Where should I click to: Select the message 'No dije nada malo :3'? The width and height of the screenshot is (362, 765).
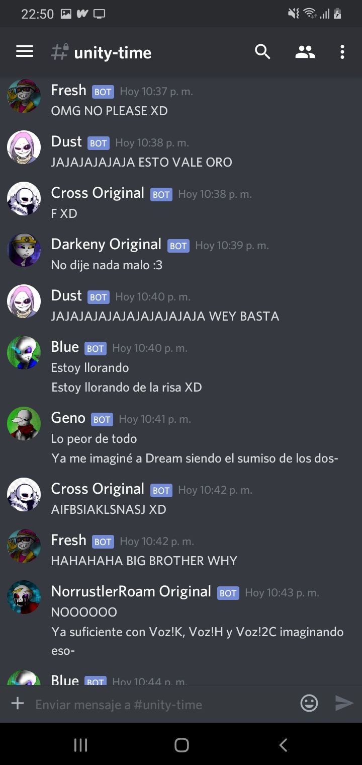click(x=107, y=265)
